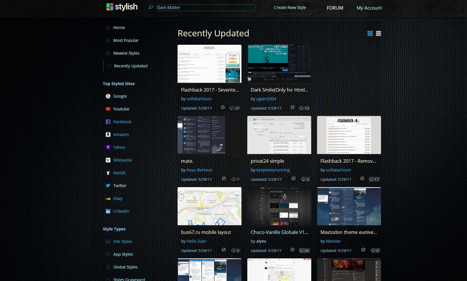Click the Yahoo logo icon
467x281 pixels.
tap(108, 147)
